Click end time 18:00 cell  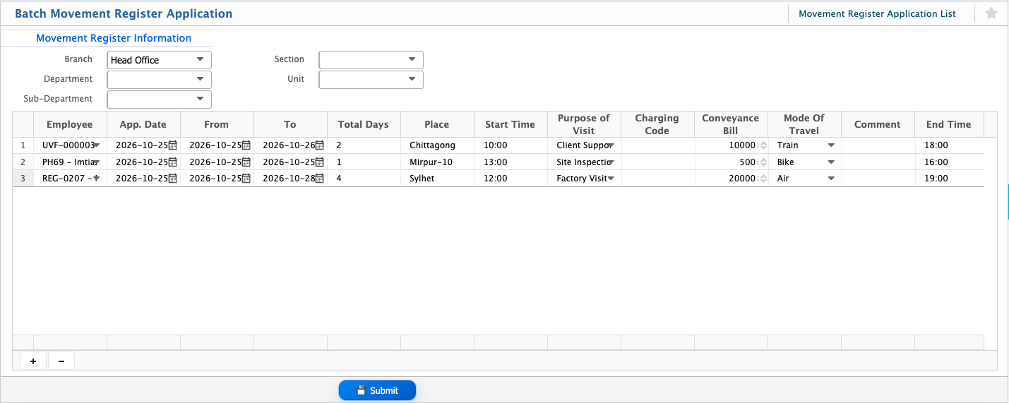point(949,145)
